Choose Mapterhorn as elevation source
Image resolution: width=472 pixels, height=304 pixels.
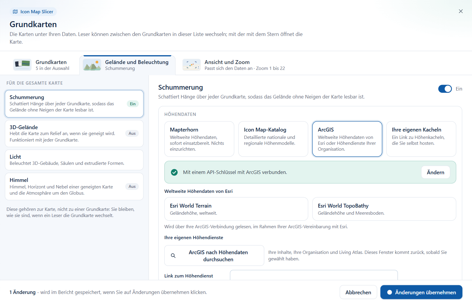click(x=199, y=139)
